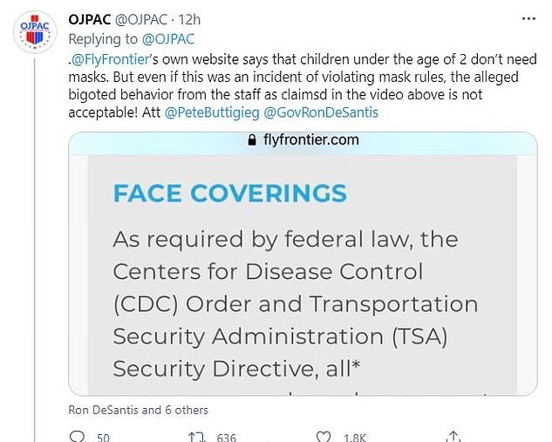
Task: Click the reply speech bubble icon
Action: [75, 437]
